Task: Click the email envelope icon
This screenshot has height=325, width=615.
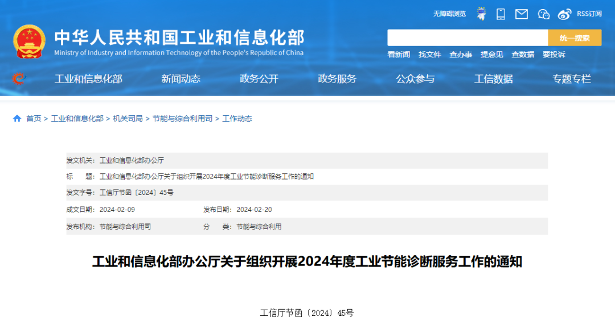Action: tap(521, 14)
